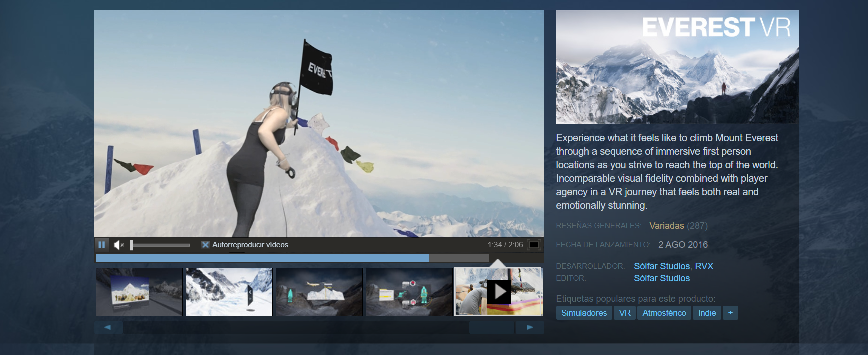Open the Atmosférico tag

click(x=664, y=313)
